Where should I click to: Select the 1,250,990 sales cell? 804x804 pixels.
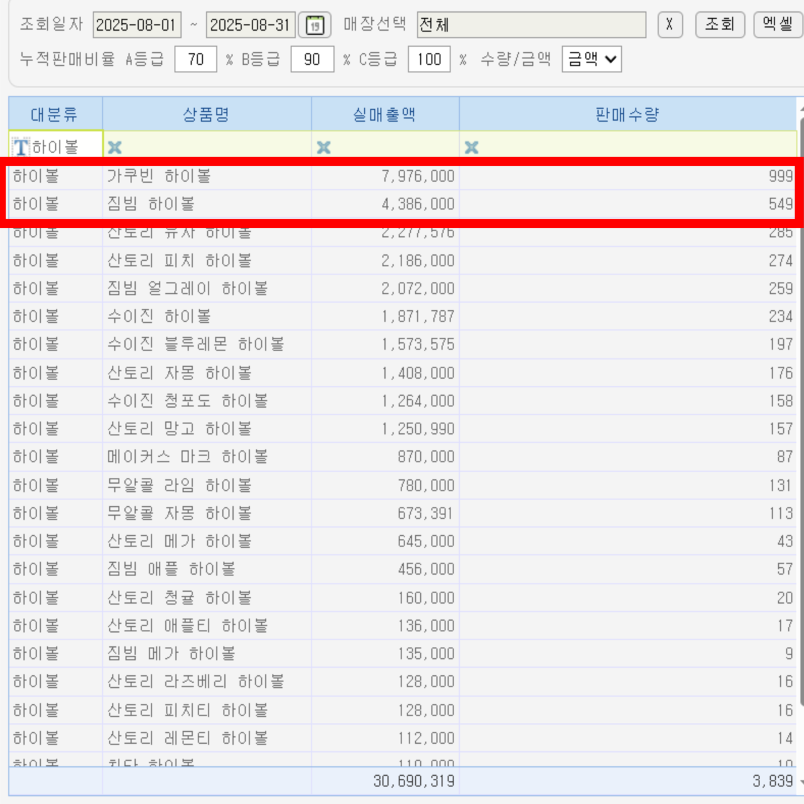[418, 429]
